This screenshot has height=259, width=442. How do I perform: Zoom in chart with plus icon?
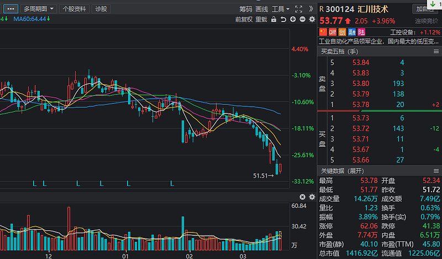coord(292,19)
